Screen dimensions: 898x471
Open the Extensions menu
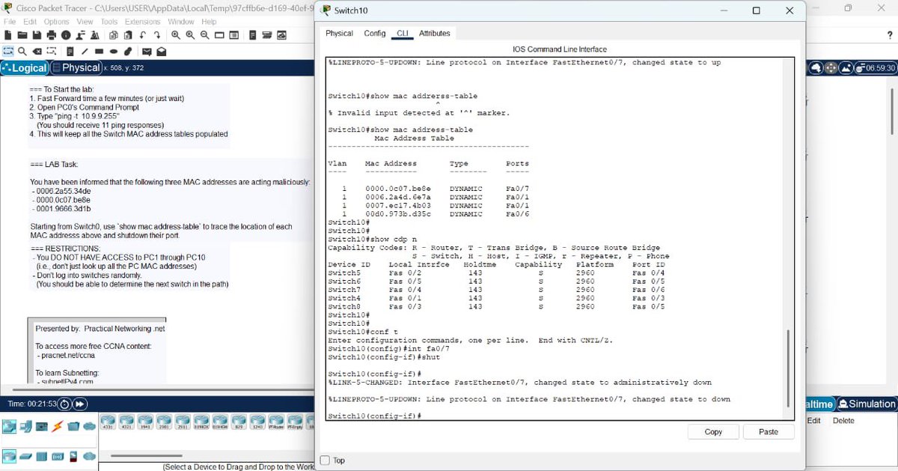coord(142,22)
